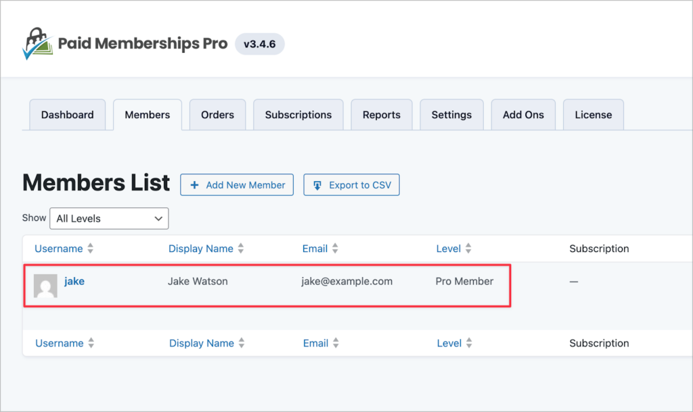Screen dimensions: 693x412
Task: Open the Settings tab
Action: [x=451, y=115]
